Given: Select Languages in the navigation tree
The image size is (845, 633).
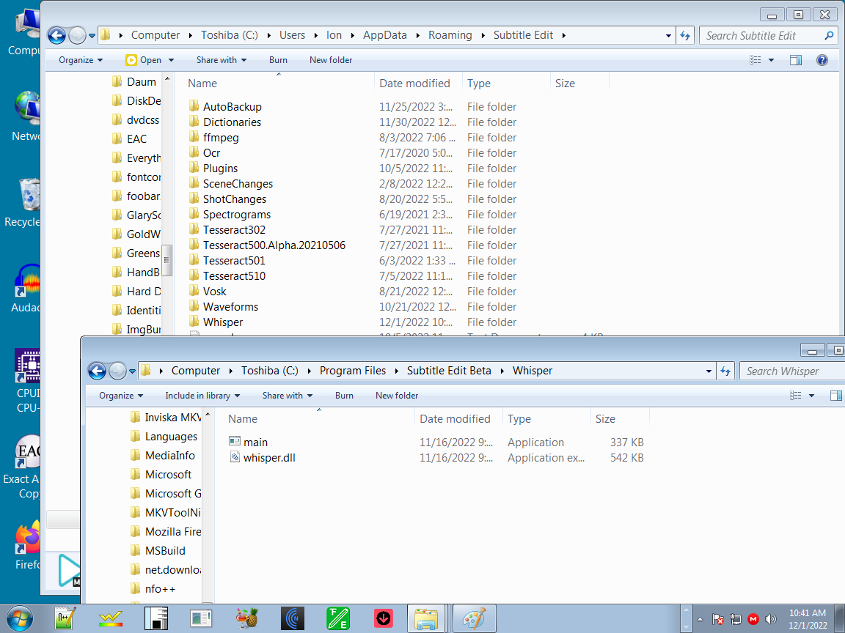Looking at the screenshot, I should coord(171,437).
